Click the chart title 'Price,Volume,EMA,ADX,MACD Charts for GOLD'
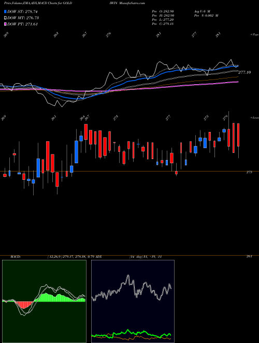Image resolution: width=259 pixels, height=343 pixels. [x=38, y=3]
